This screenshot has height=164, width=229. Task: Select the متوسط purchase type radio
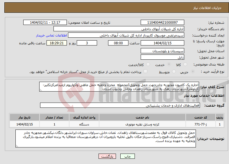pos(174,72)
